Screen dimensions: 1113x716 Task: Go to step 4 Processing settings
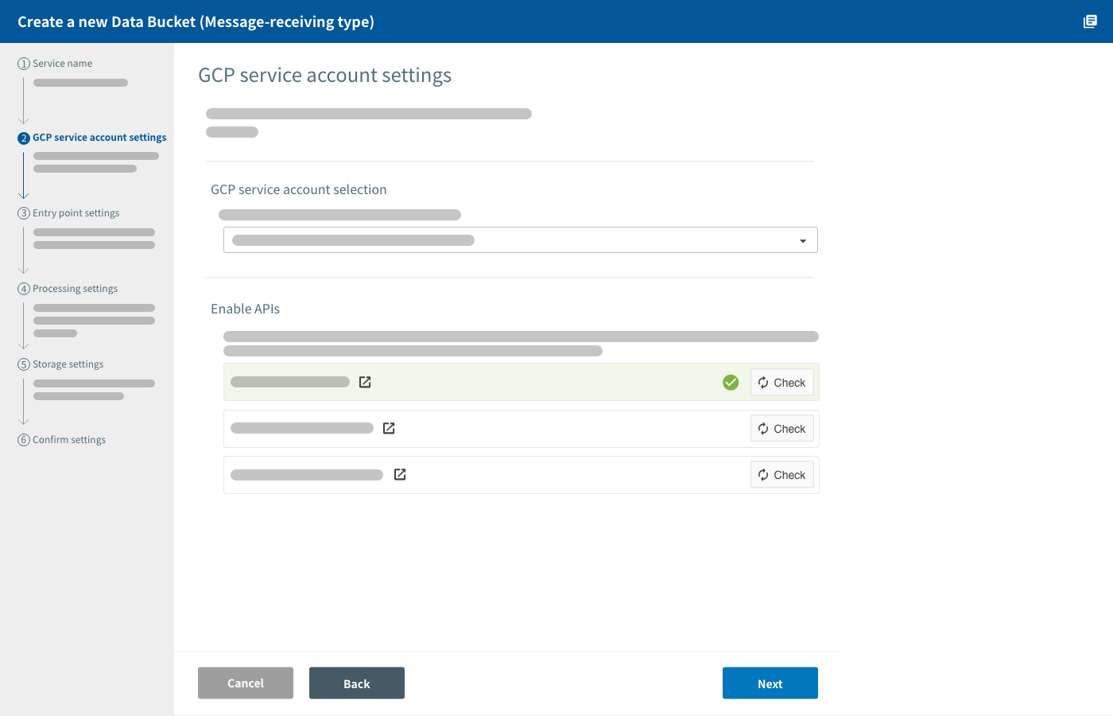coord(68,289)
